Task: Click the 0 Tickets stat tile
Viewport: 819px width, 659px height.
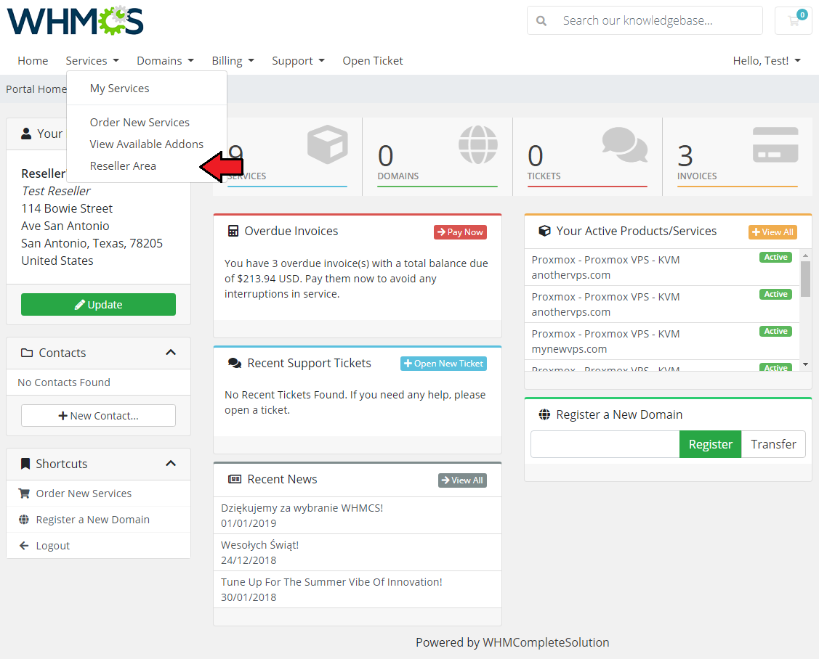Action: pyautogui.click(x=587, y=157)
